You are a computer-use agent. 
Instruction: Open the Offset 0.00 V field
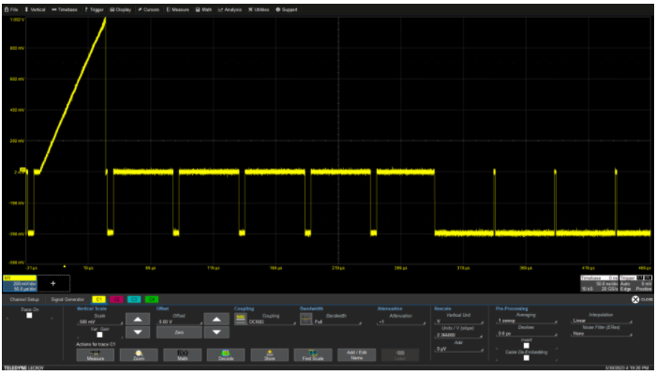click(x=179, y=322)
